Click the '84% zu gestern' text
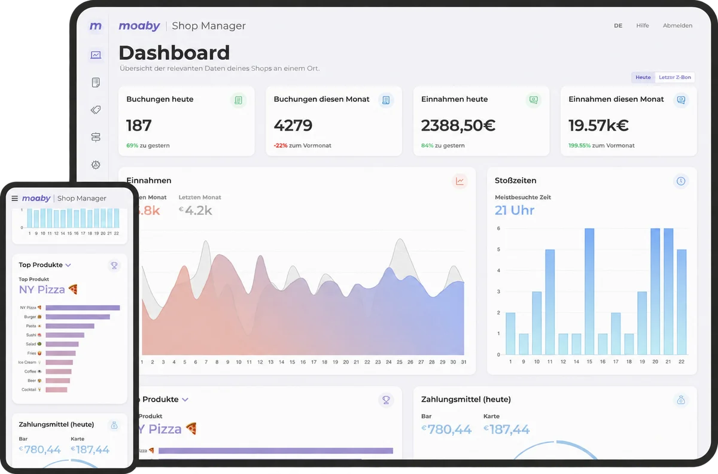 pos(443,145)
